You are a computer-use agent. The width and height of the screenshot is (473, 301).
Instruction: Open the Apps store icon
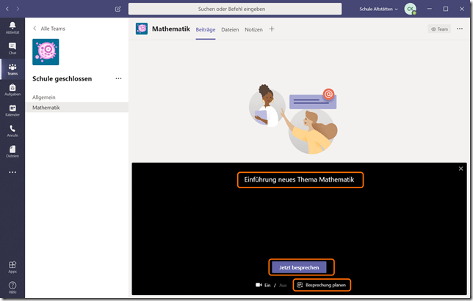click(x=12, y=267)
